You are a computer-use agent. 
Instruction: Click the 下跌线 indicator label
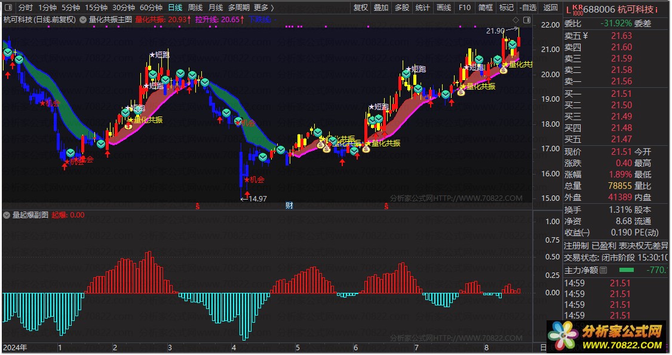(x=262, y=20)
